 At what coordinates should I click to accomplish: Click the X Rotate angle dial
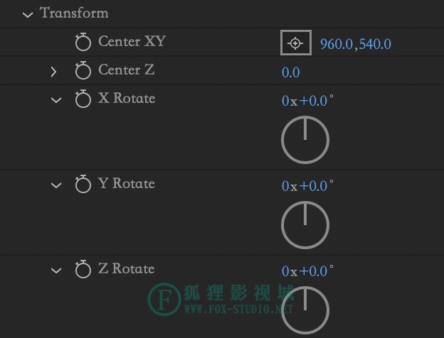(305, 140)
